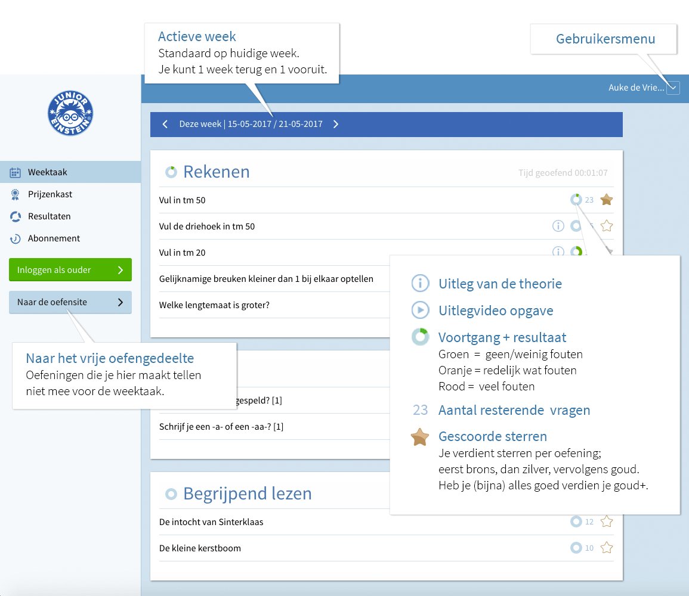Open theory info for Vul de driehoek
The image size is (689, 596).
[558, 226]
